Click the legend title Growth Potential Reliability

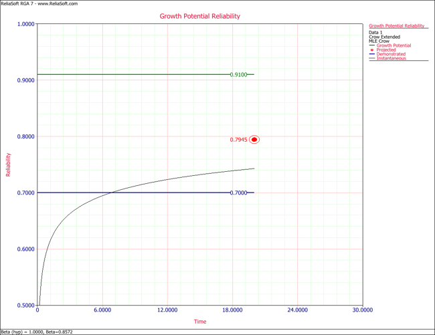[x=397, y=26]
